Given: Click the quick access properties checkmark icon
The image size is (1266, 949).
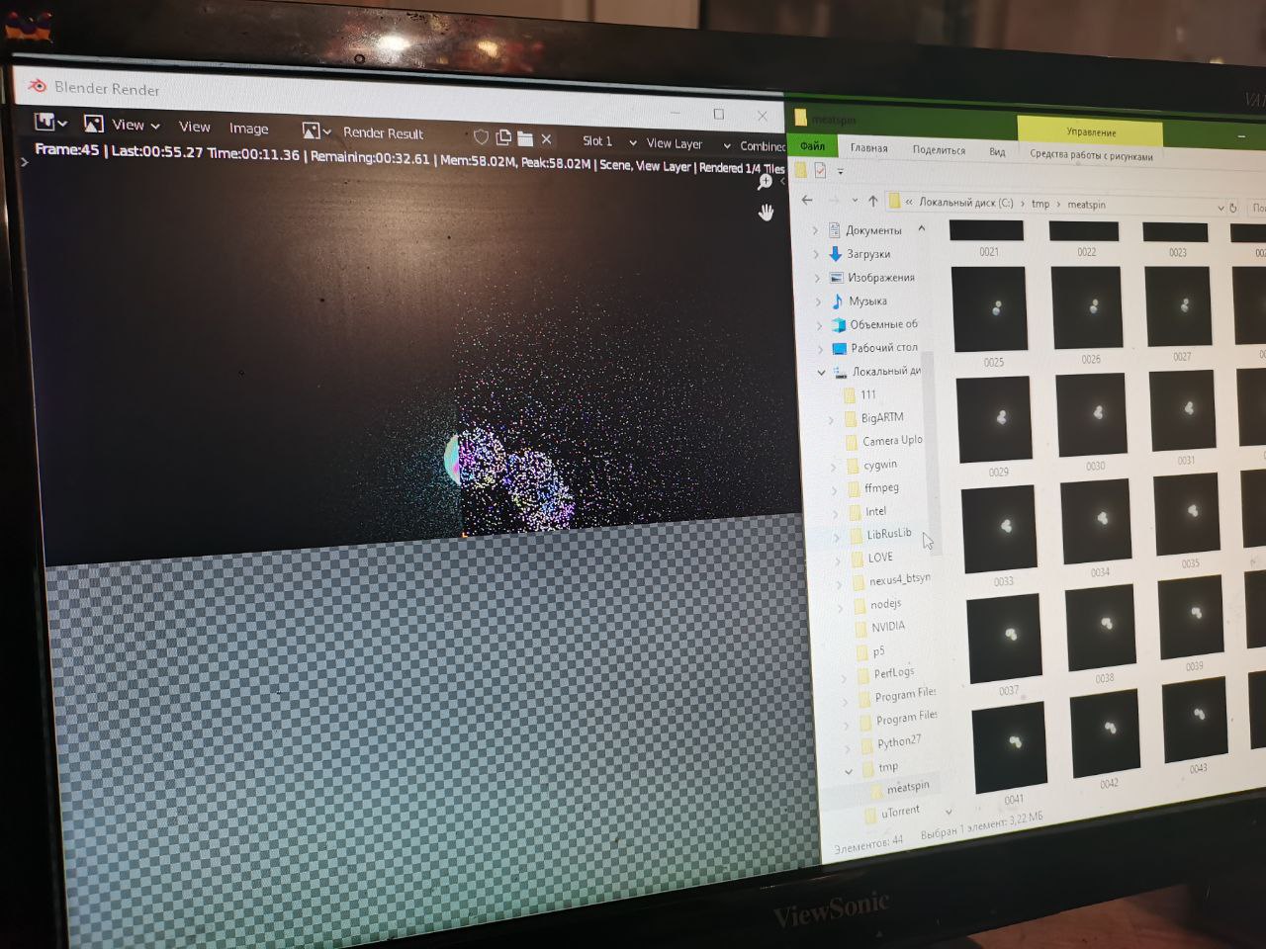Looking at the screenshot, I should tap(820, 171).
